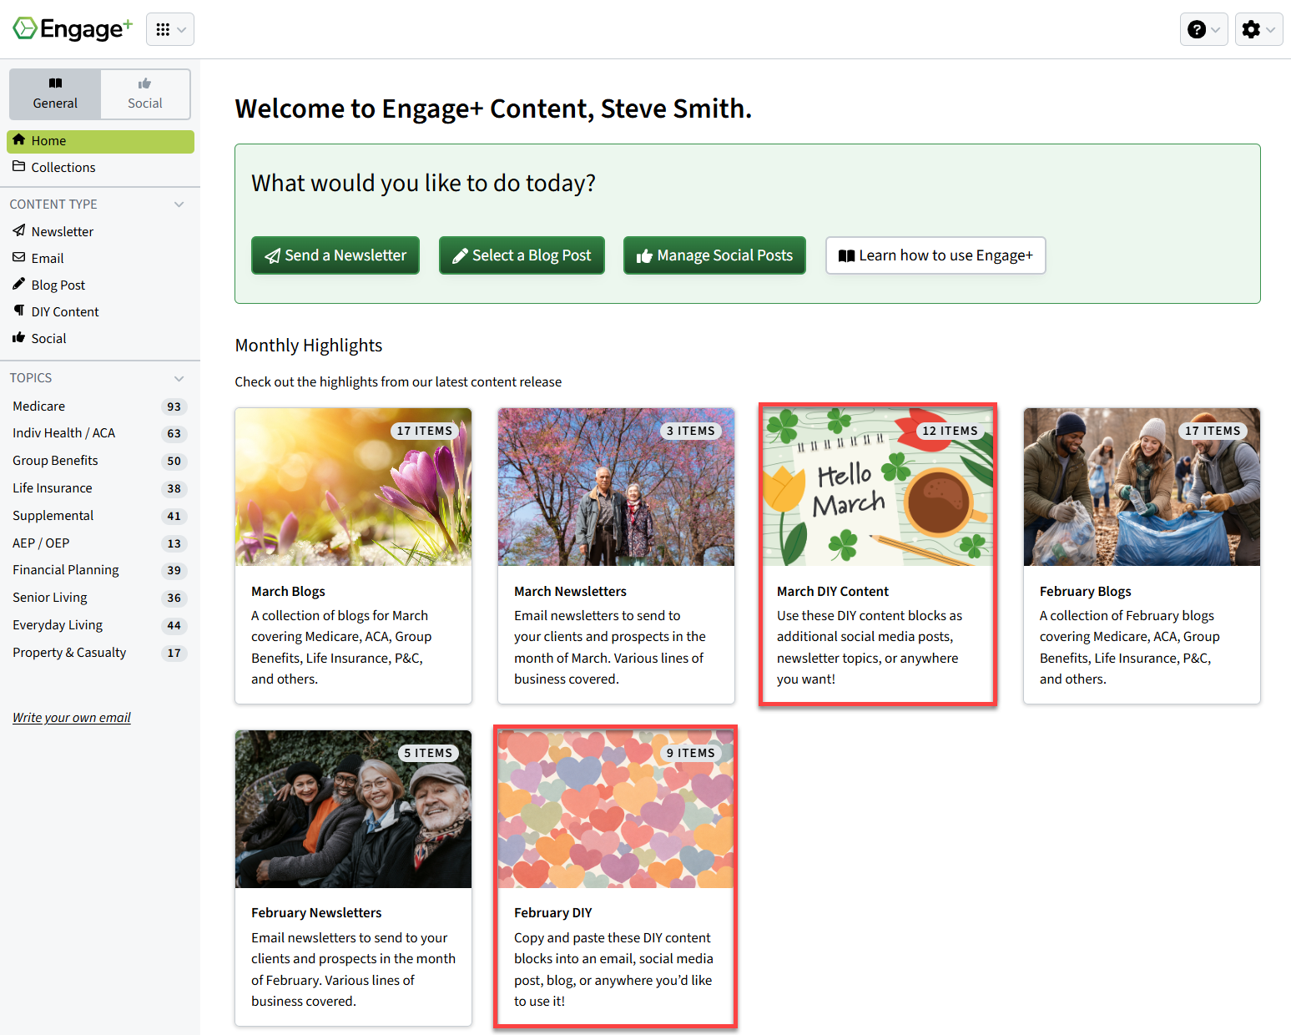1291x1035 pixels.
Task: Click 5 ITEMS badge on February Newsletters
Action: [428, 753]
